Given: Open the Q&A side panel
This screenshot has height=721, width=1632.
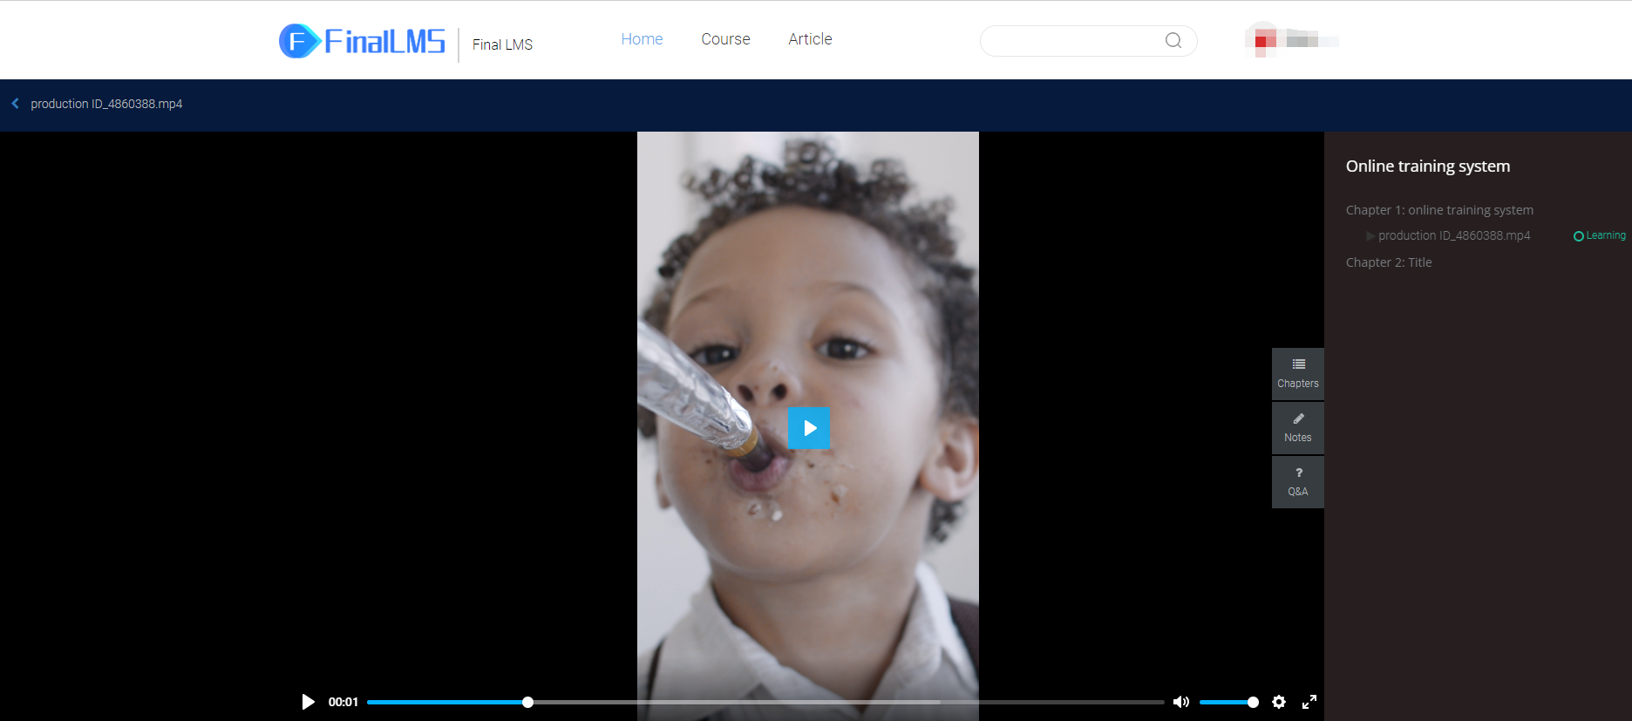Looking at the screenshot, I should [x=1297, y=482].
